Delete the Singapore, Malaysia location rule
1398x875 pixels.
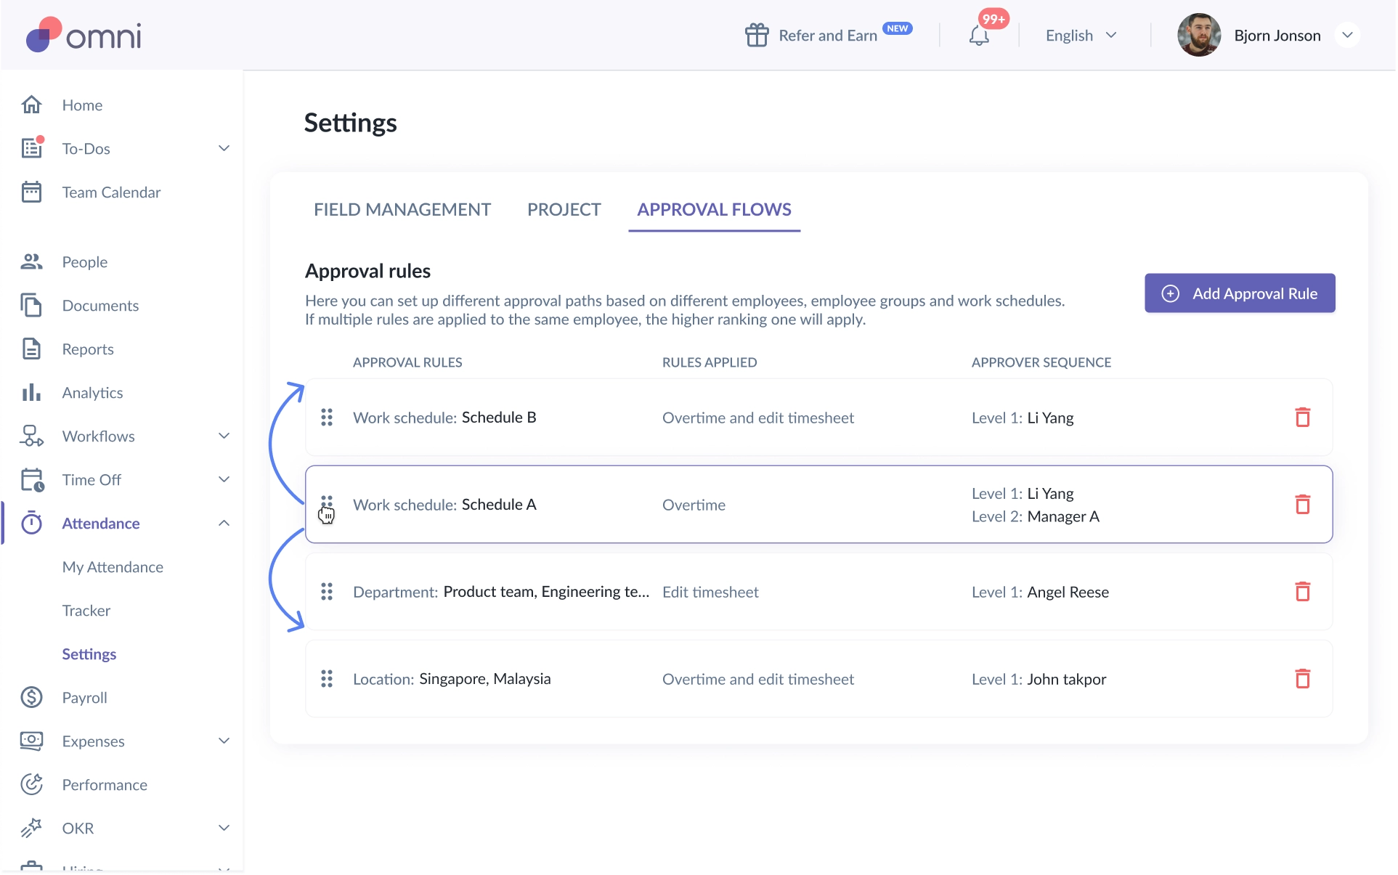pyautogui.click(x=1302, y=679)
